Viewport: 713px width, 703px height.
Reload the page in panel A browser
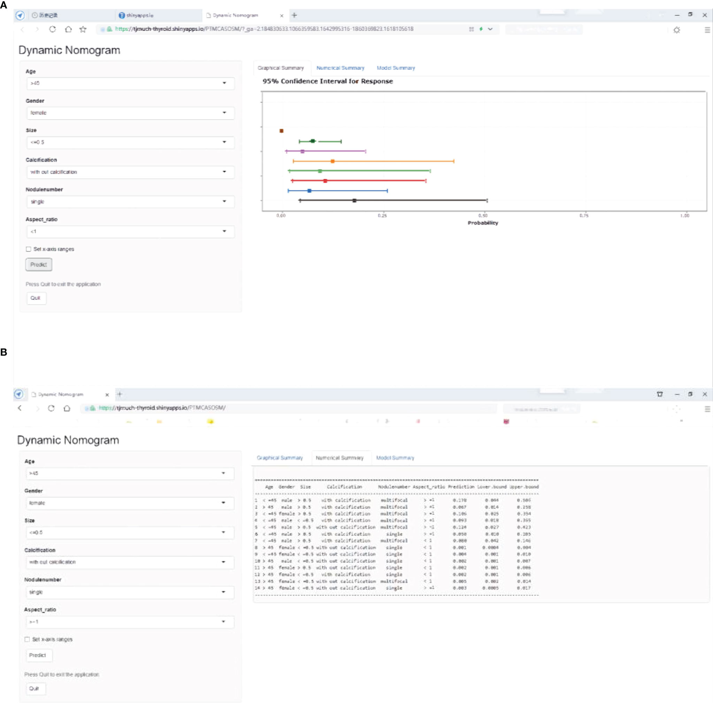coord(52,29)
